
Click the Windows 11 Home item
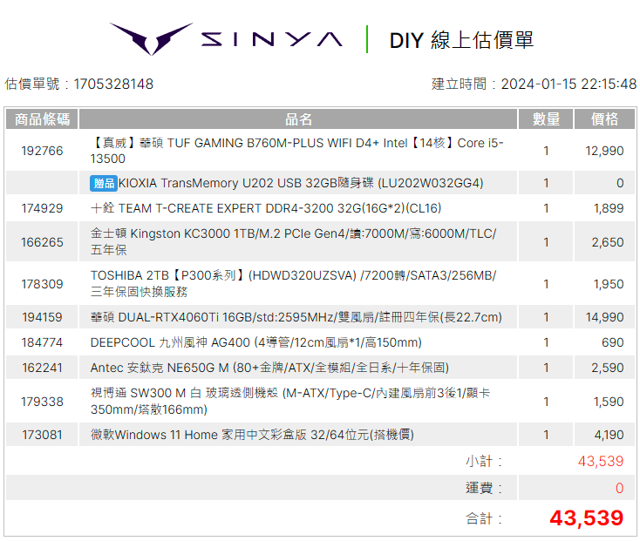pyautogui.click(x=252, y=435)
